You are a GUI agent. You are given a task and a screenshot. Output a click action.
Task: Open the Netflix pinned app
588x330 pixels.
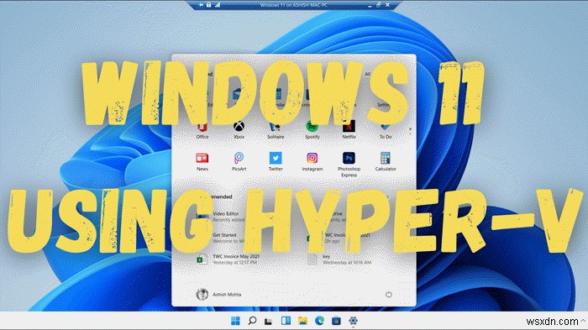(x=349, y=130)
